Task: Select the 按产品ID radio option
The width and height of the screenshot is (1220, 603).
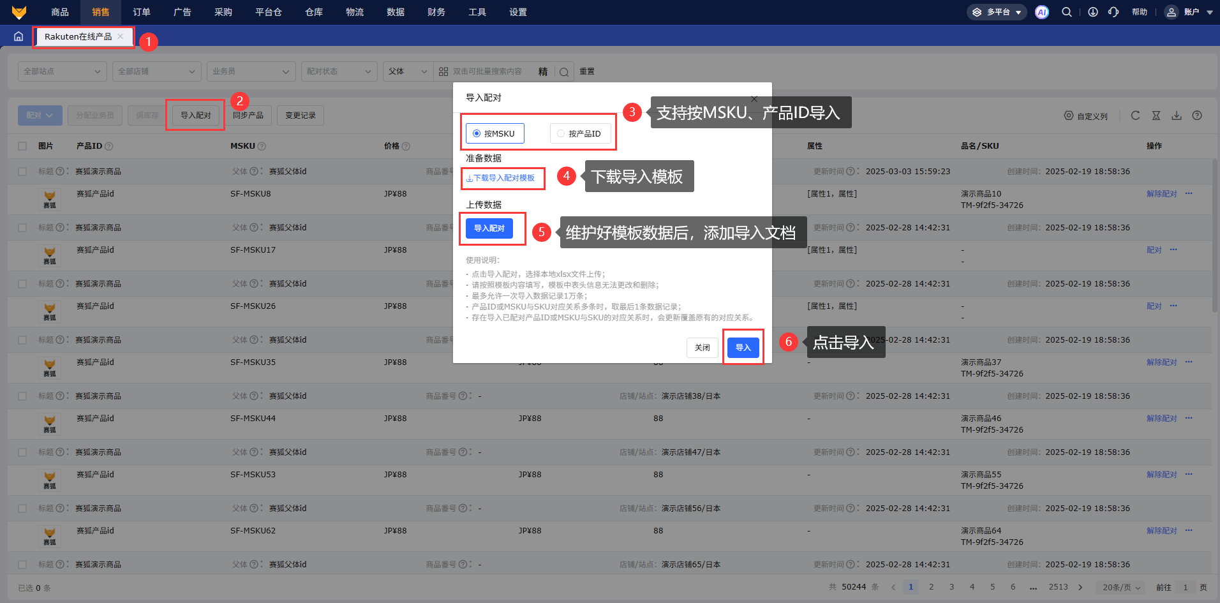Action: [580, 133]
